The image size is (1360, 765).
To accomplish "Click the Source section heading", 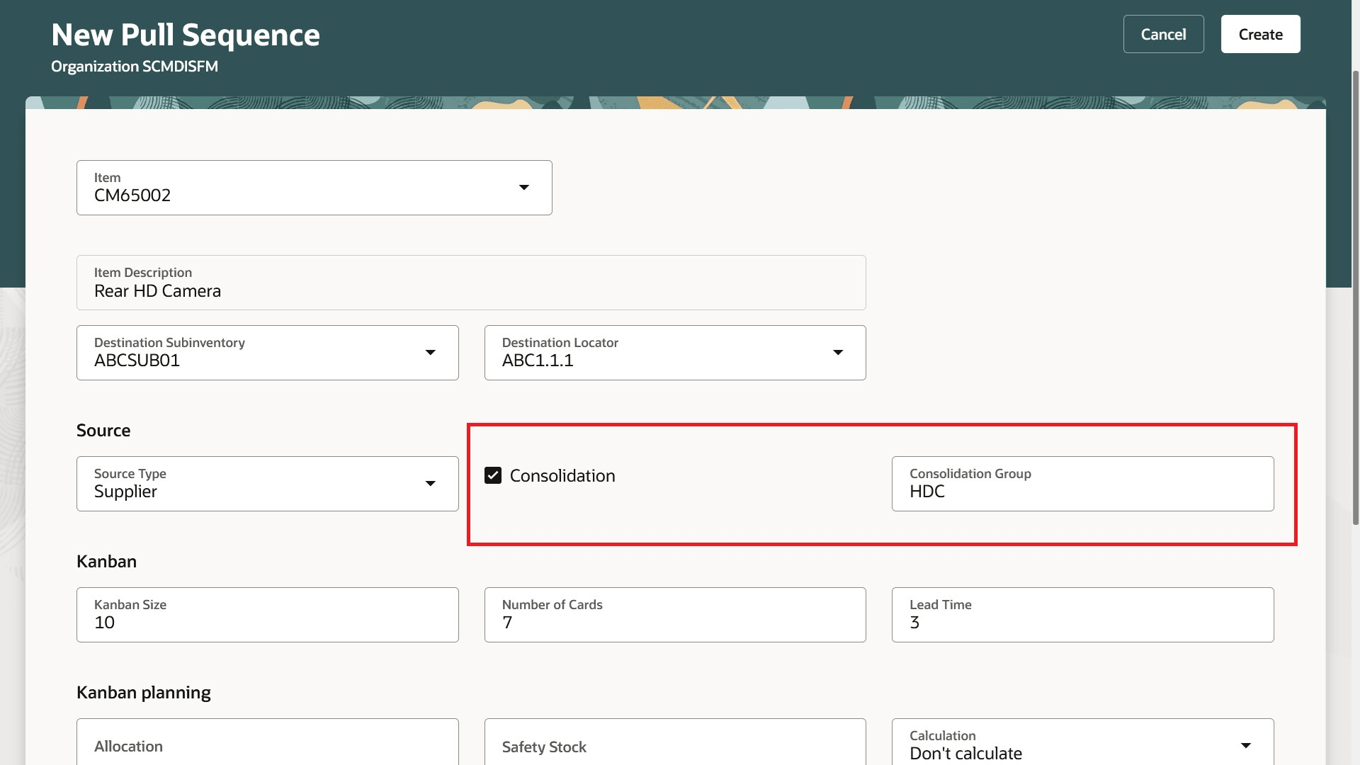I will click(x=103, y=431).
